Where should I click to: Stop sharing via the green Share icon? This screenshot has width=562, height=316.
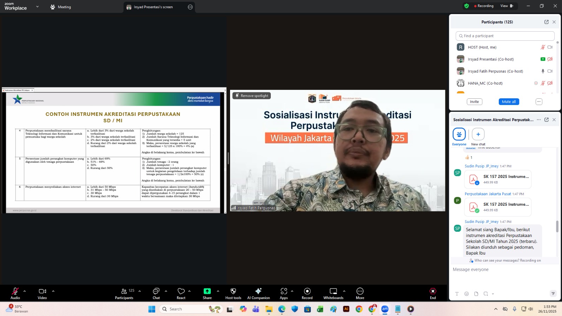click(207, 291)
